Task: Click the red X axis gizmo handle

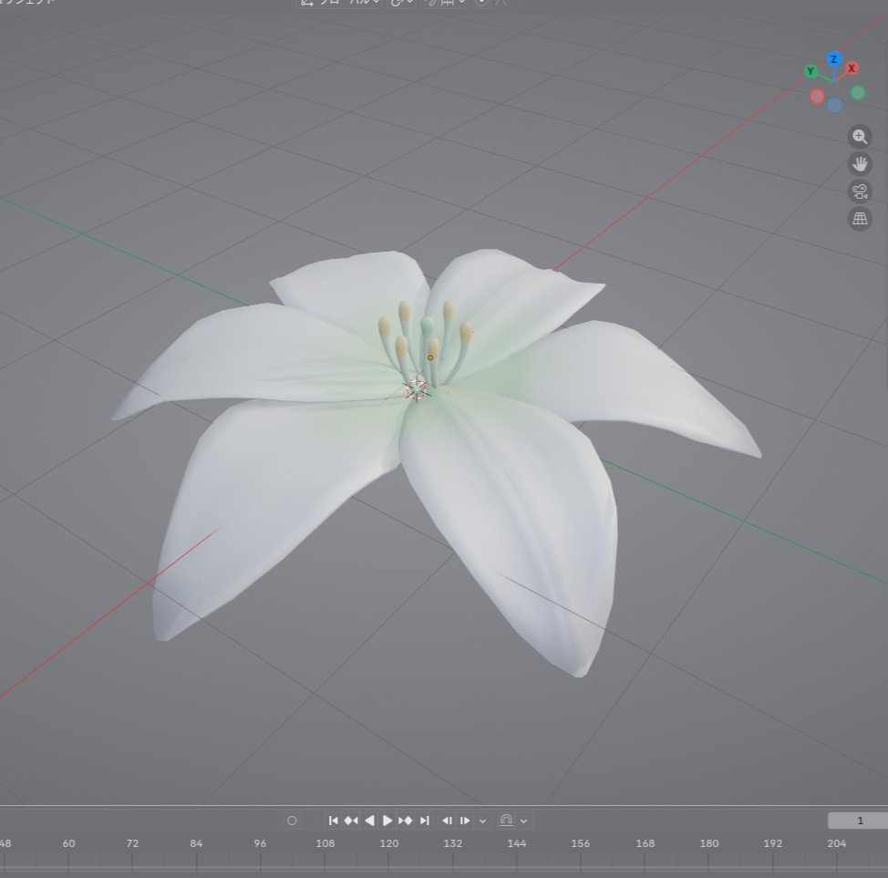Action: coord(852,68)
